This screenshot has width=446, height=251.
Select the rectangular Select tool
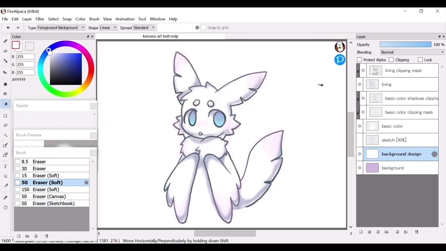point(5,115)
